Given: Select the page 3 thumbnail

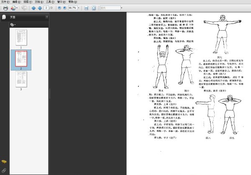Looking at the screenshot, I should pyautogui.click(x=21, y=79).
